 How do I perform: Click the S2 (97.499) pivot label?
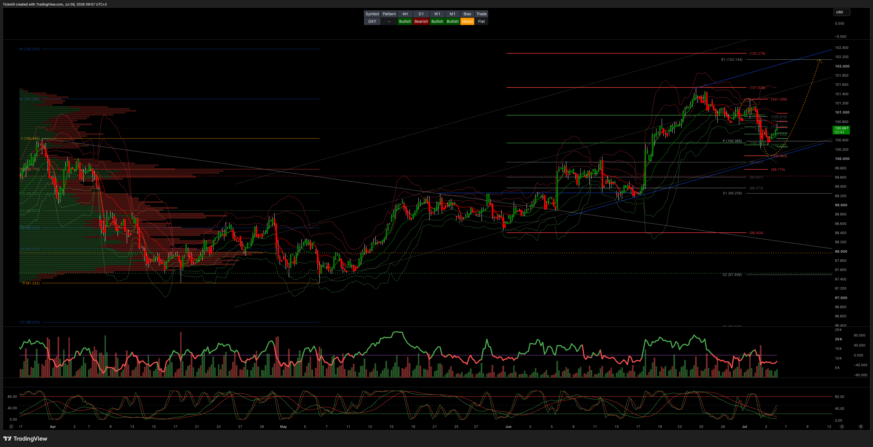pos(732,275)
